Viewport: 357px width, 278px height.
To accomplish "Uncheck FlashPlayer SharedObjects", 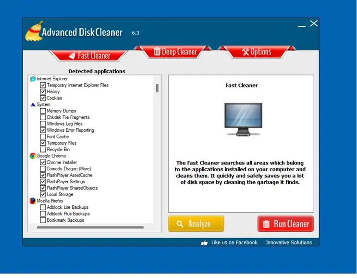I will tap(43, 188).
